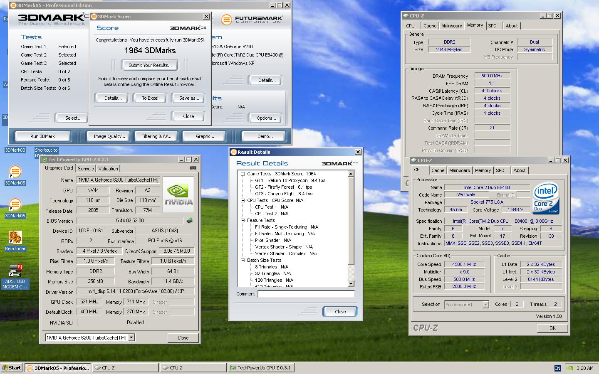Collapse the Batch Size Tests tree node
This screenshot has width=599, height=374.
(243, 260)
